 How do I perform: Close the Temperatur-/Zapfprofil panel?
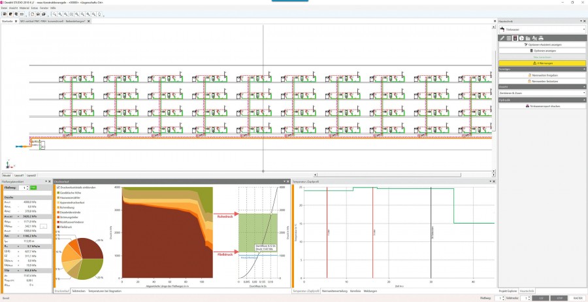(495, 182)
